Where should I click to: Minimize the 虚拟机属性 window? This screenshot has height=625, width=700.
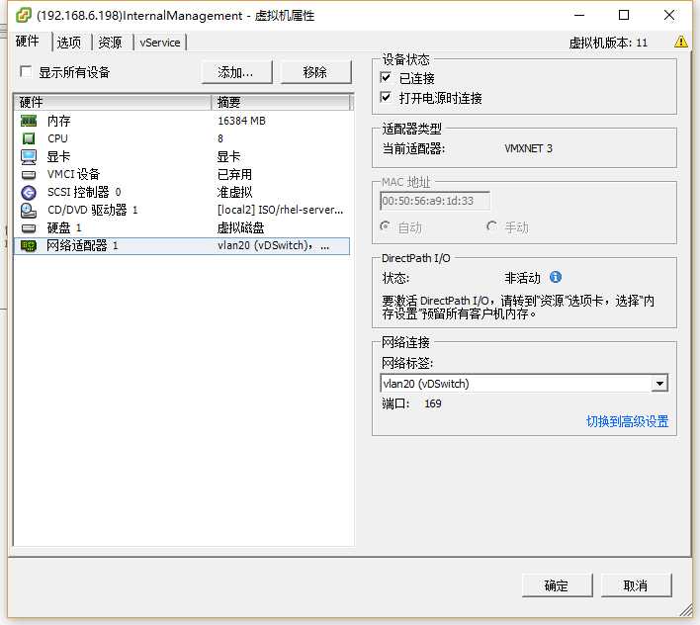tap(579, 15)
